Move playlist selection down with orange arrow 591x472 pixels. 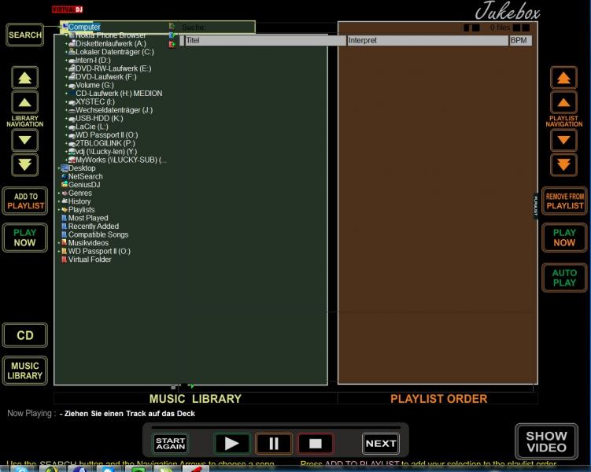(563, 140)
